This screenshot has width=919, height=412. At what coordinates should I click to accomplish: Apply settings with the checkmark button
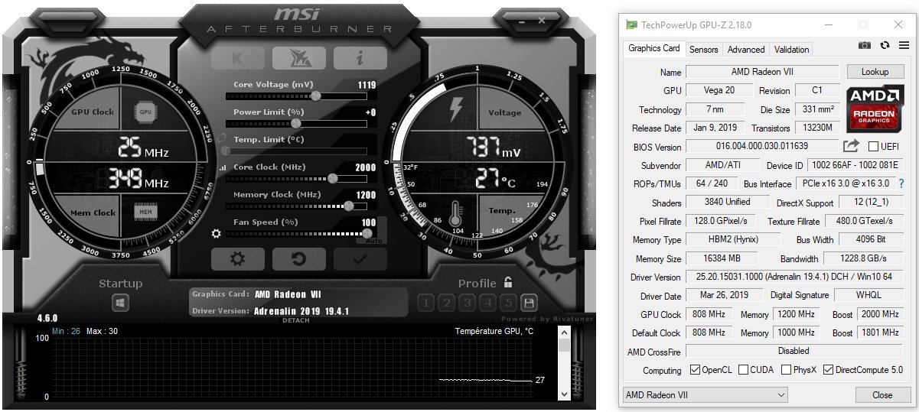point(360,259)
